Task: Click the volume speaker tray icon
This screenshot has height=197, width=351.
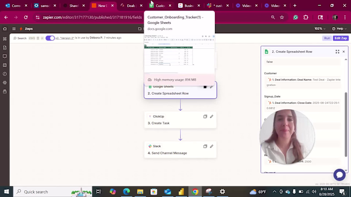Action: [x=314, y=192]
